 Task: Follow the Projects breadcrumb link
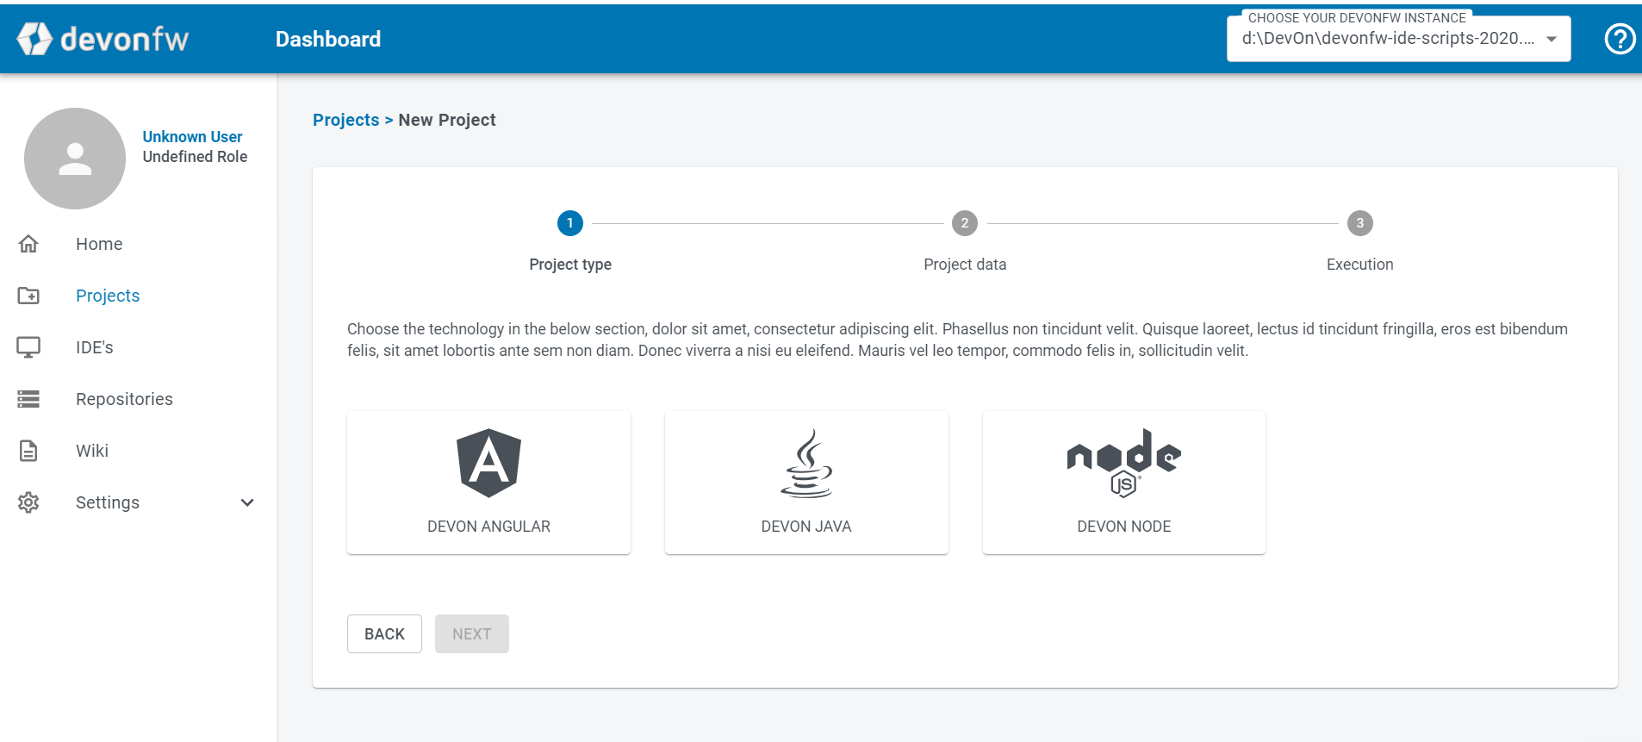point(345,120)
